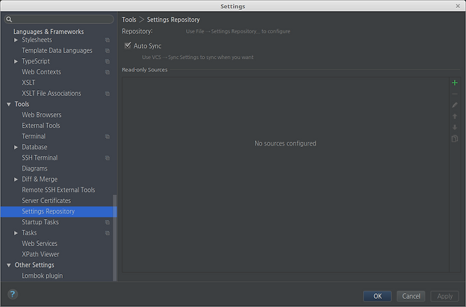Click the Apply button
The image size is (466, 307).
point(445,296)
